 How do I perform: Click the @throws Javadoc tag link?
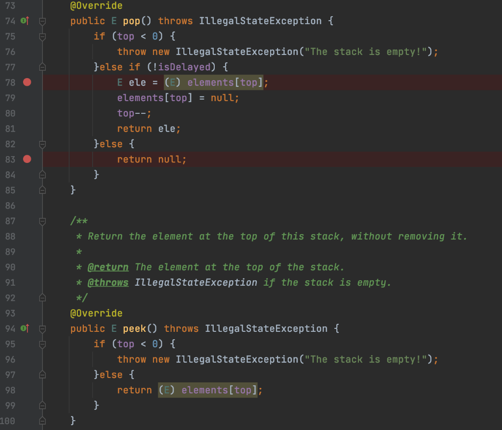tap(108, 282)
